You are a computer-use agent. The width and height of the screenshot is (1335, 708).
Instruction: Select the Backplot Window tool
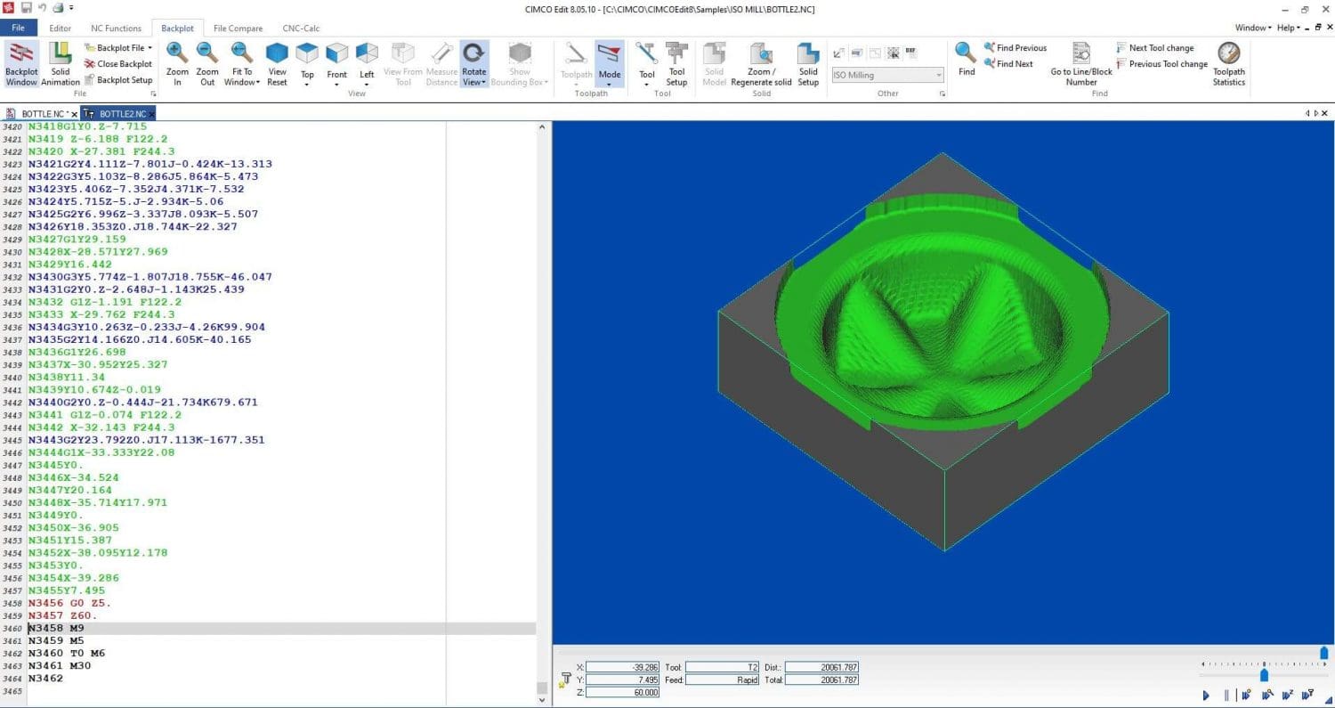click(20, 61)
